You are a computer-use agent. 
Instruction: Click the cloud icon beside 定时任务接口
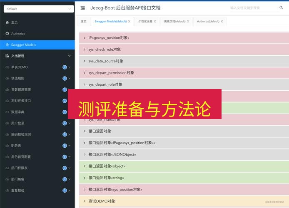click(x=7, y=101)
